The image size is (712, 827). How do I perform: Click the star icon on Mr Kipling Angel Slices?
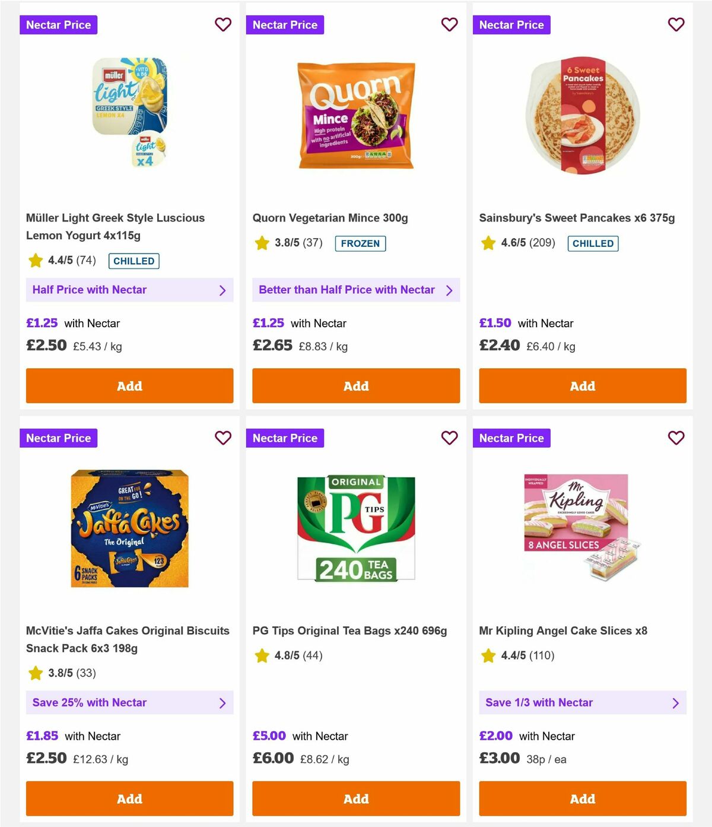pos(488,656)
